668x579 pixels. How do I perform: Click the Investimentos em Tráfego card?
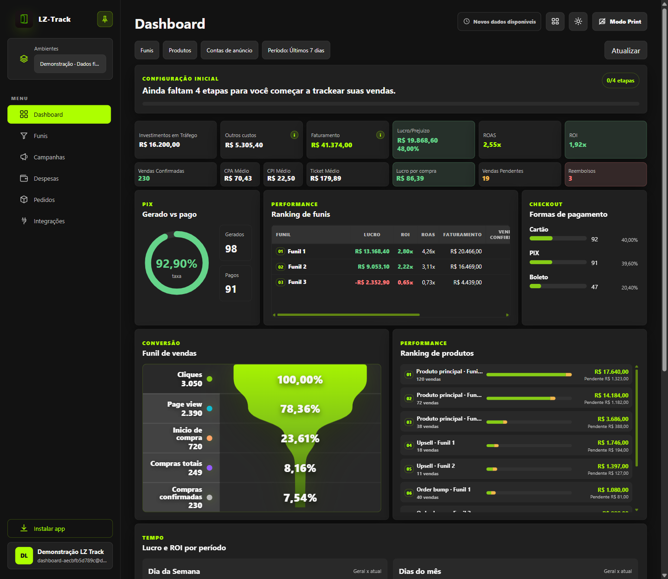(176, 140)
